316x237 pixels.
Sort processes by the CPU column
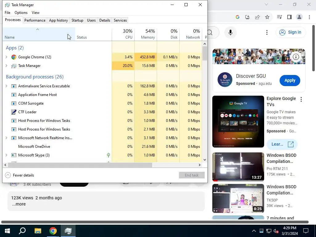point(123,34)
